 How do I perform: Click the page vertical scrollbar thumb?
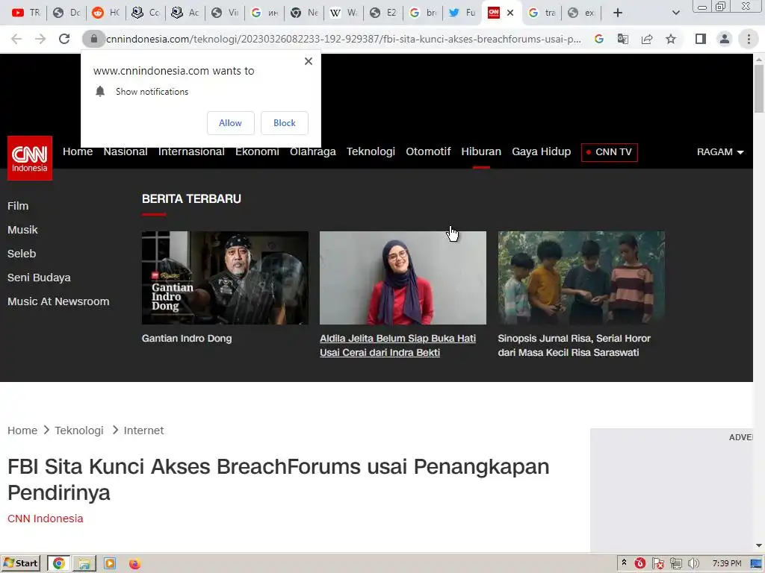[759, 89]
